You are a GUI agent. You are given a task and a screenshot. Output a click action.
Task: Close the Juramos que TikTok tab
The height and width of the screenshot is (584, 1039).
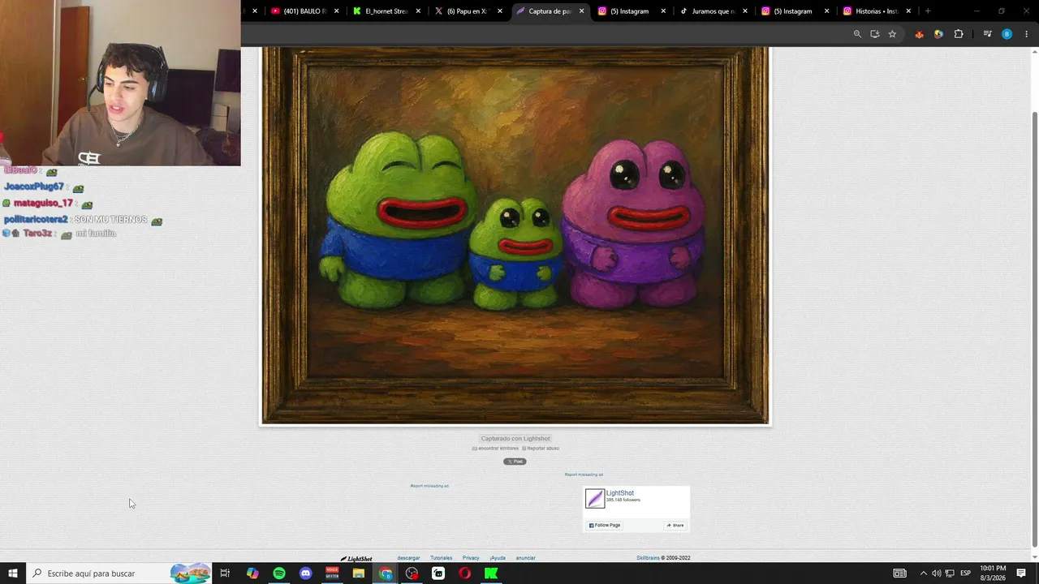pos(745,11)
